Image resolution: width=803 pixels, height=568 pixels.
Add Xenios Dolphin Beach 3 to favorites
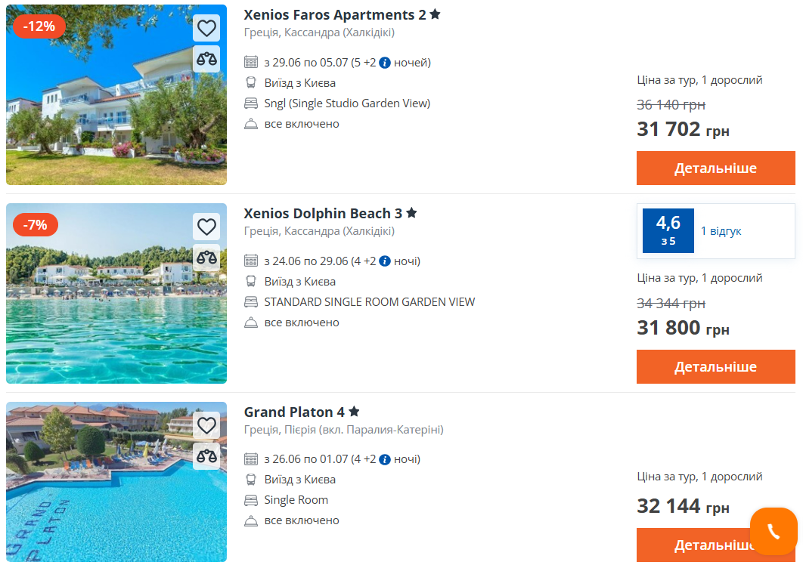pos(206,227)
